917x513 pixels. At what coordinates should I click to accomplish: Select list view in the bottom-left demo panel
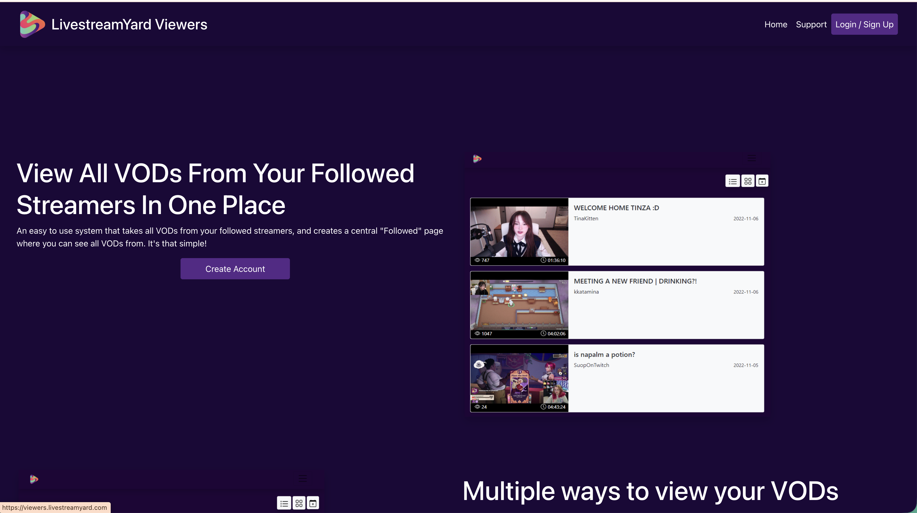[x=284, y=503]
